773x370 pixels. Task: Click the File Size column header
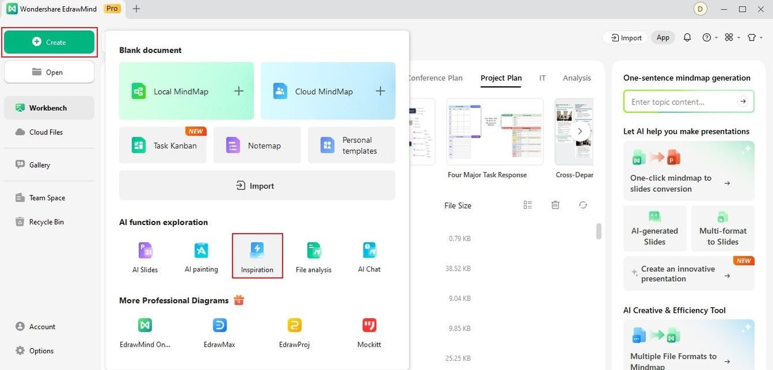[458, 206]
